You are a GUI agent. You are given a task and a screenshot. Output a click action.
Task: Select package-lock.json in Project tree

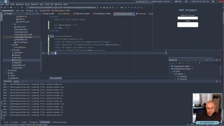24,37
